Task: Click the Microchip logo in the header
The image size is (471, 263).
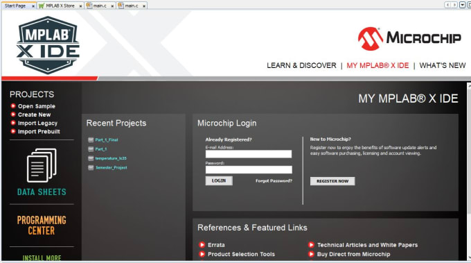Action: pos(409,38)
